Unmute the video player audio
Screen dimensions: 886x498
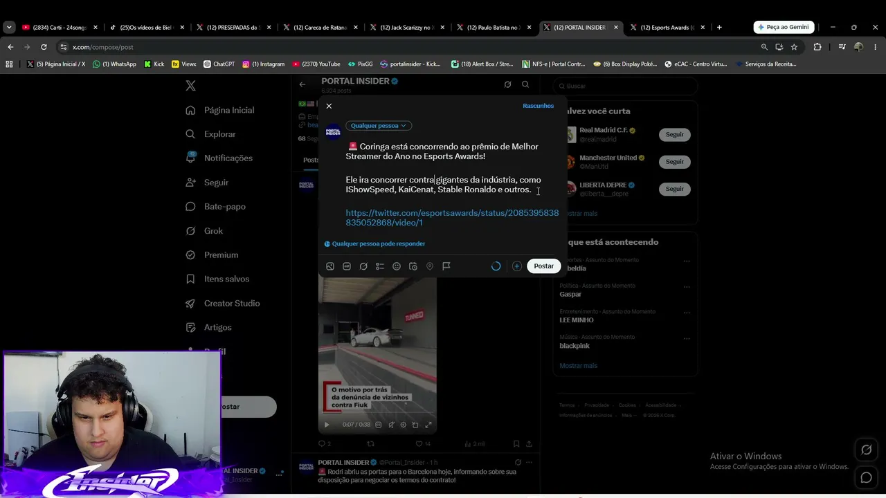[x=391, y=425]
